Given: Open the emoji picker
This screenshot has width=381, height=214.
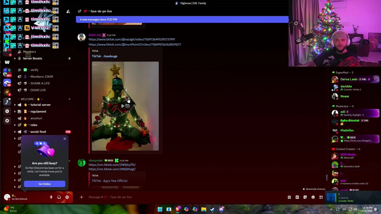Looking at the screenshot, I should pos(313,197).
